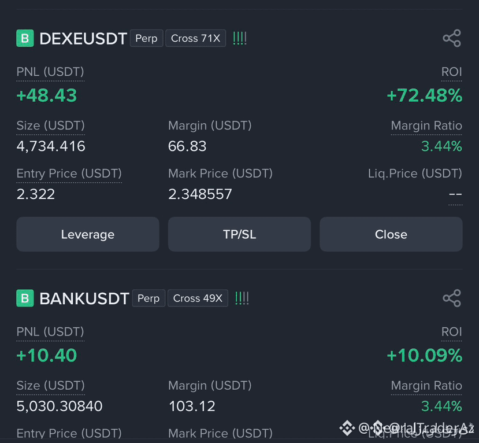Open the DEXEUSDT pair title
479x443 pixels.
[x=83, y=39]
